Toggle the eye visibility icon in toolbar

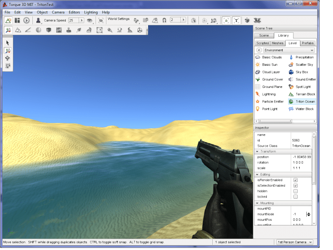89,20
